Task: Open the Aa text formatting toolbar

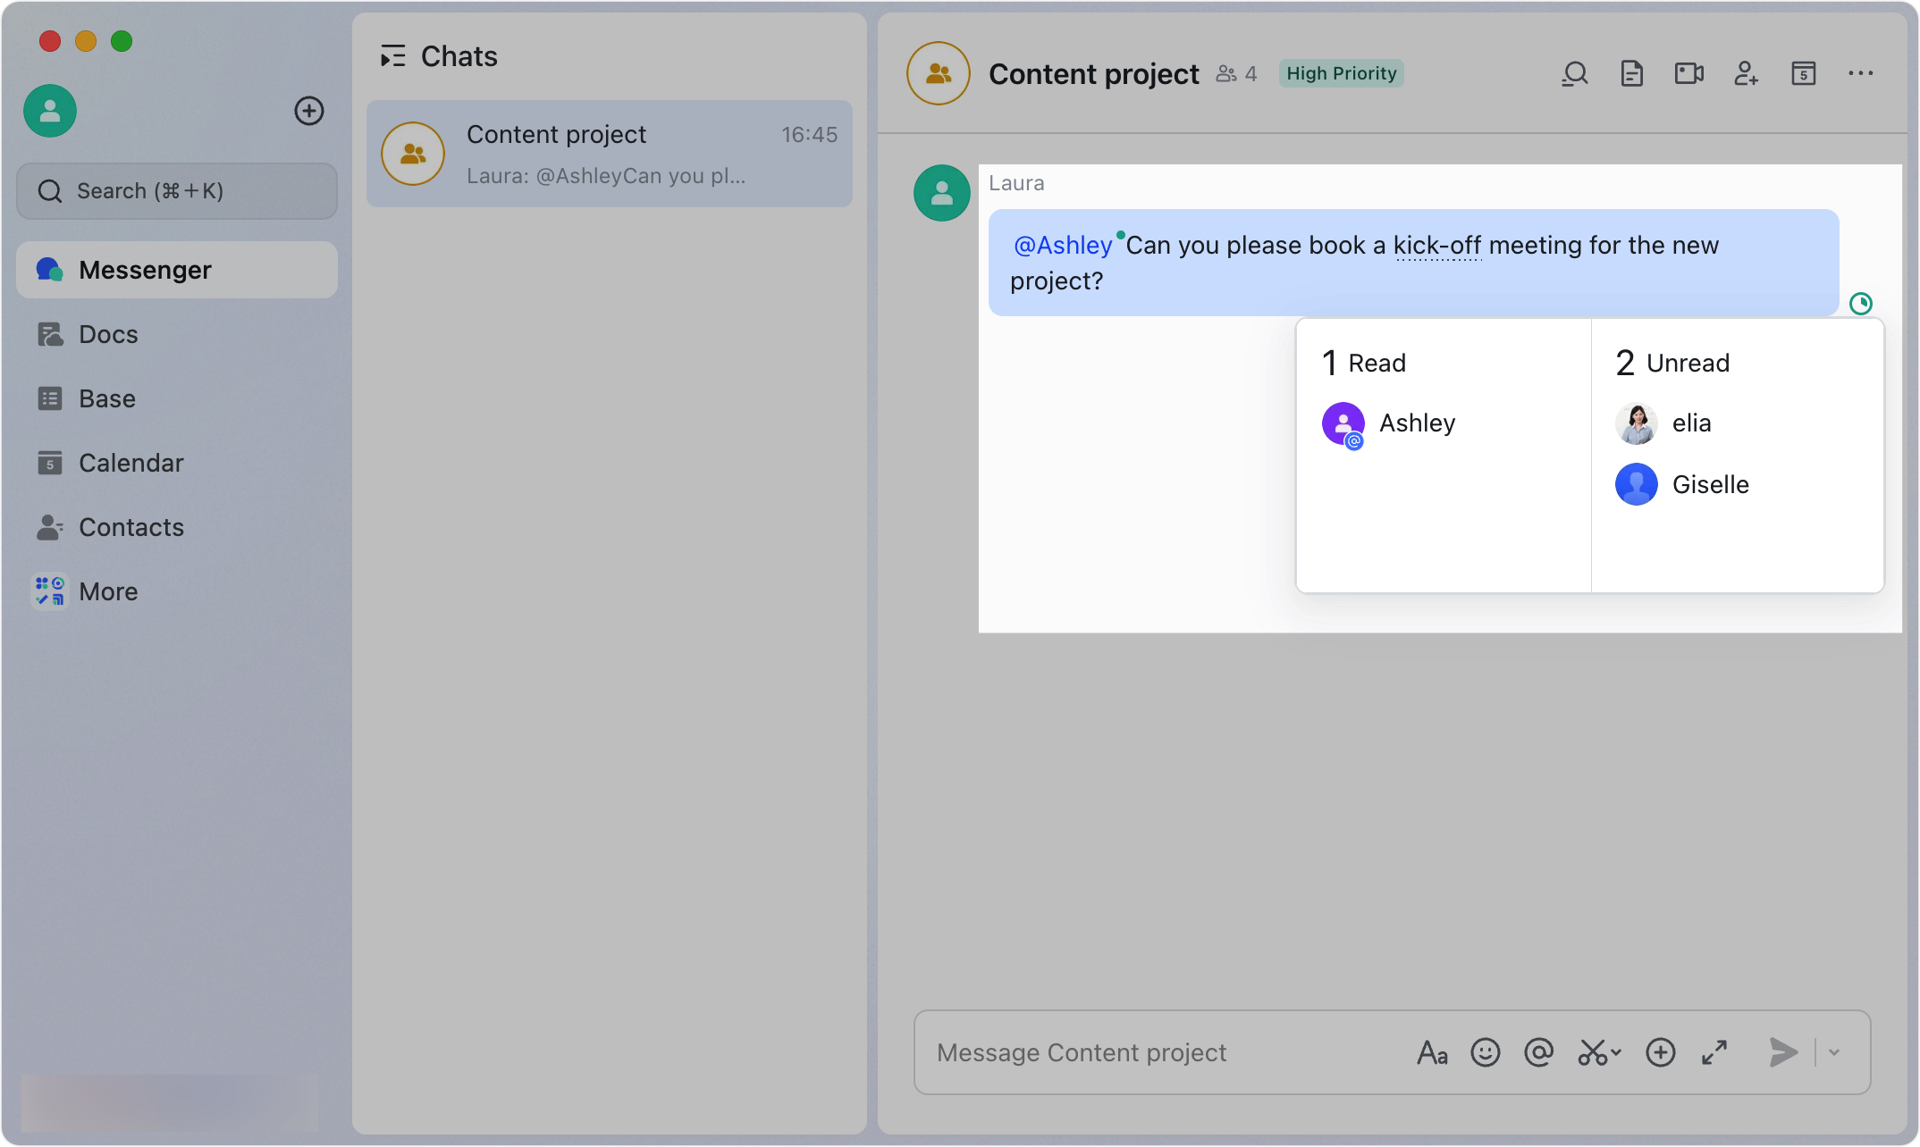Action: 1432,1052
